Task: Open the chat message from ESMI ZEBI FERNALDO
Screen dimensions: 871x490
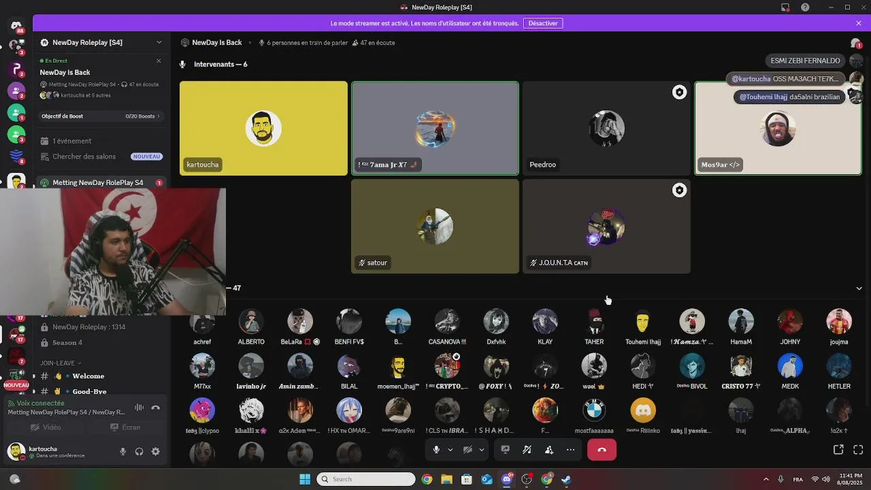Action: click(805, 61)
